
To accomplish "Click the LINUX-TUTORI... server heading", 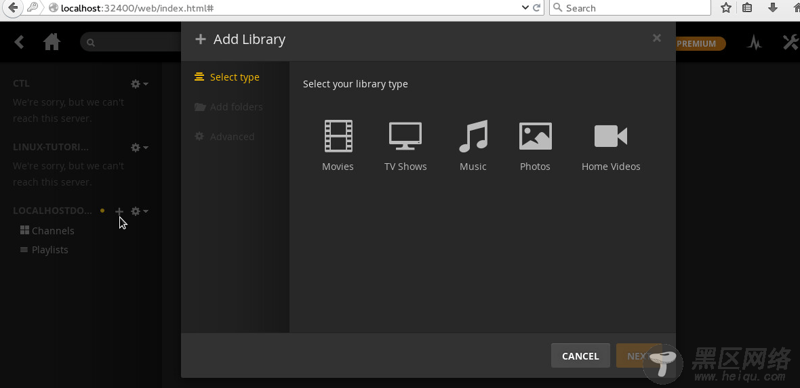I will 51,147.
